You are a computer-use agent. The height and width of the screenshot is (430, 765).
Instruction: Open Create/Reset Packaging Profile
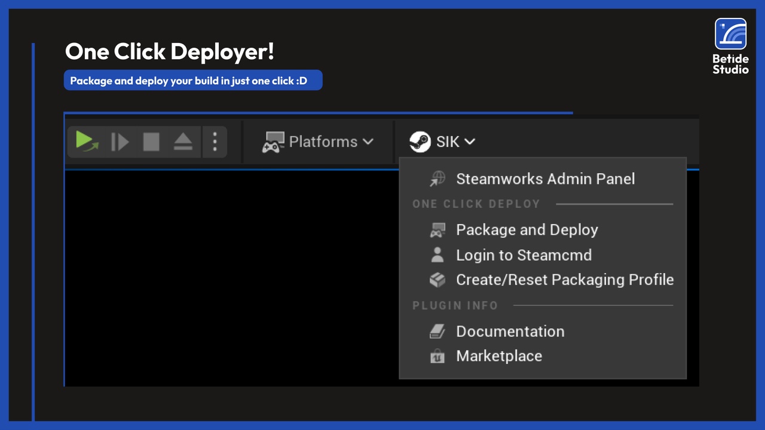(565, 279)
